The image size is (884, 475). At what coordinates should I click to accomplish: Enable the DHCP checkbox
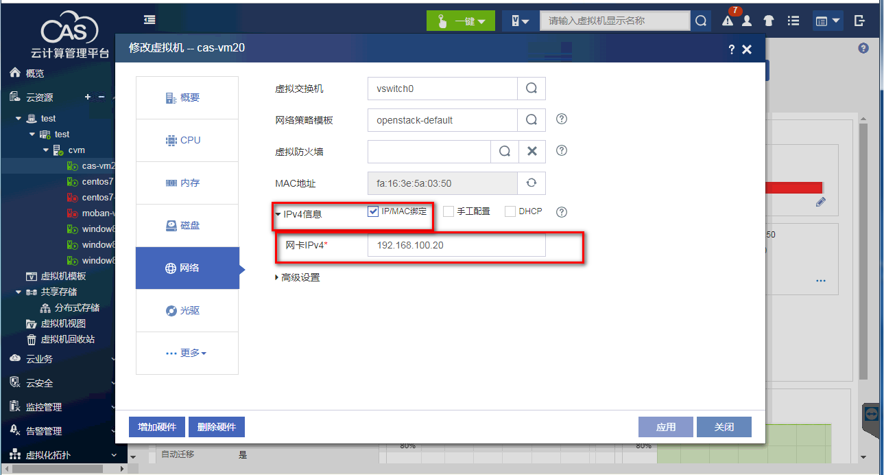point(510,211)
